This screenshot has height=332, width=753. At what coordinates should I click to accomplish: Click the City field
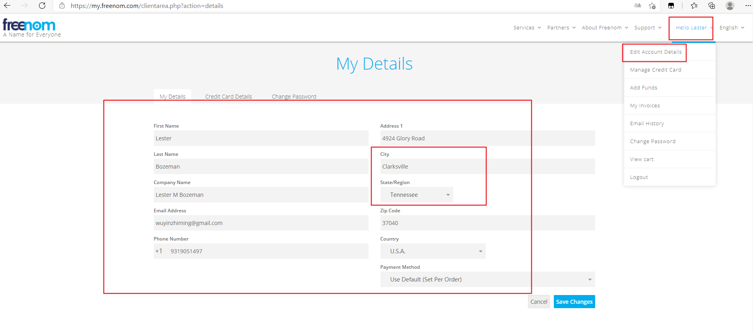click(x=487, y=167)
